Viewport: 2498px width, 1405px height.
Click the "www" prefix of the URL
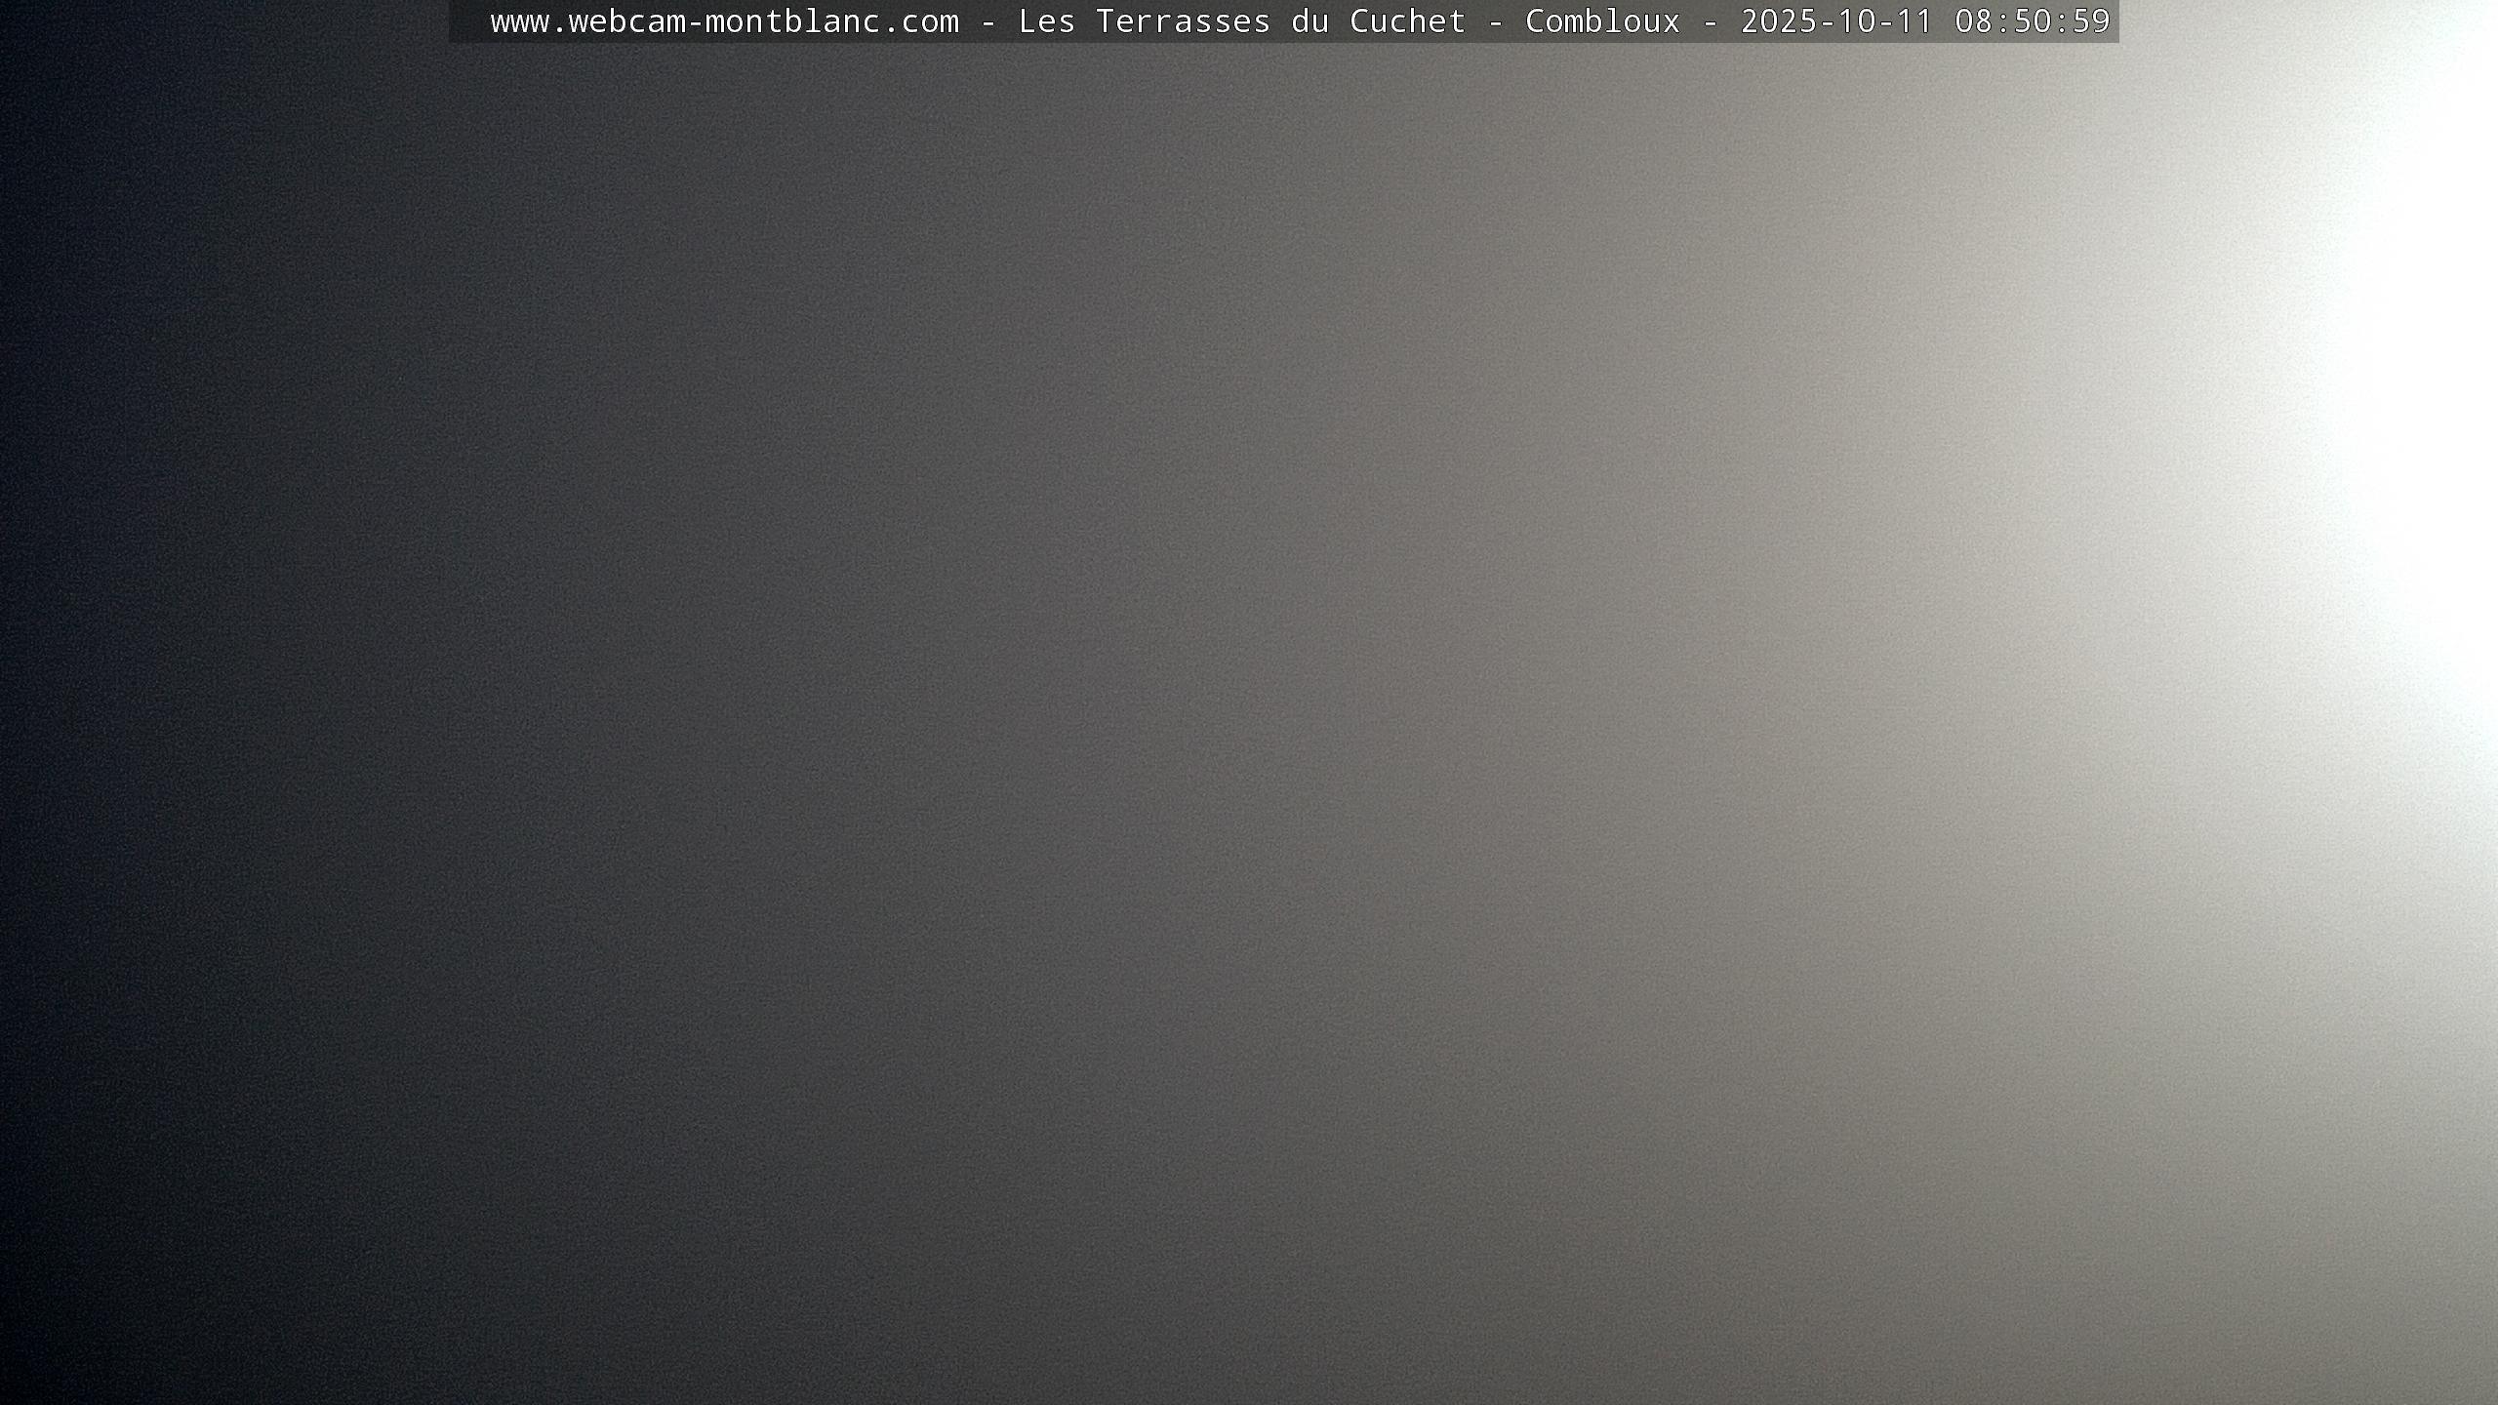pyautogui.click(x=519, y=21)
